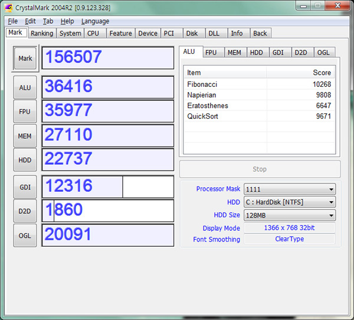Select the QuickSort row
Viewport: 354px width, 320px height.
(259, 116)
